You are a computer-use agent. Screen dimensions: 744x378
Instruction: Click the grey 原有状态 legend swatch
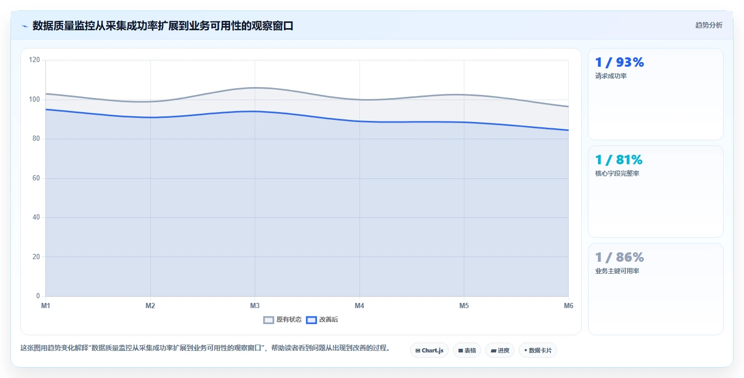(269, 320)
